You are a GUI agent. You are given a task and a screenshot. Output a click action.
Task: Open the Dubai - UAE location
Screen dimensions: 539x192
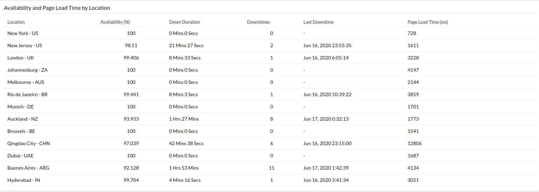click(x=20, y=156)
